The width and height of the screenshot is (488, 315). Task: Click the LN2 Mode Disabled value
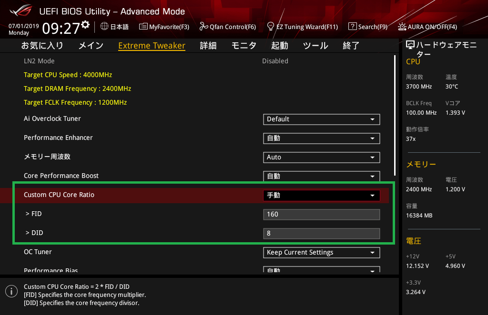coord(275,61)
